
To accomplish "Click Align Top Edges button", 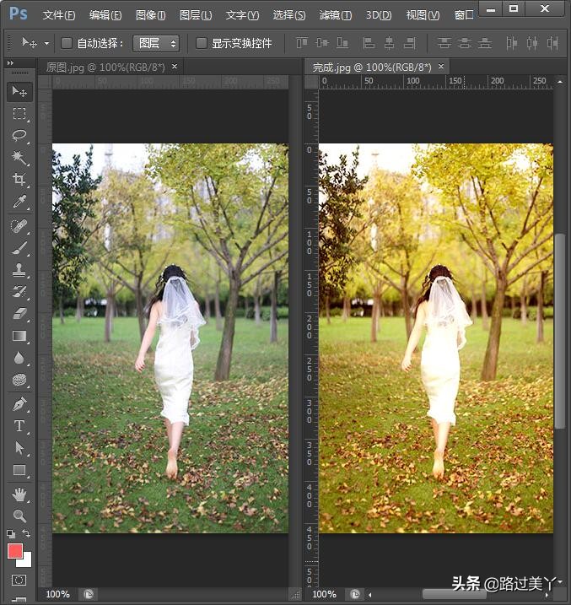I will [x=302, y=43].
